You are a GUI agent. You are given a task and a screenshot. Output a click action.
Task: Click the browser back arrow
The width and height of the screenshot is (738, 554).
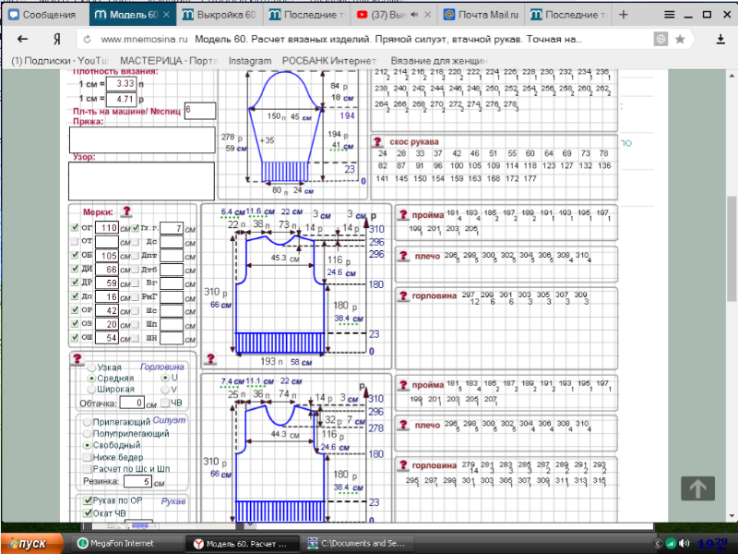(x=23, y=40)
